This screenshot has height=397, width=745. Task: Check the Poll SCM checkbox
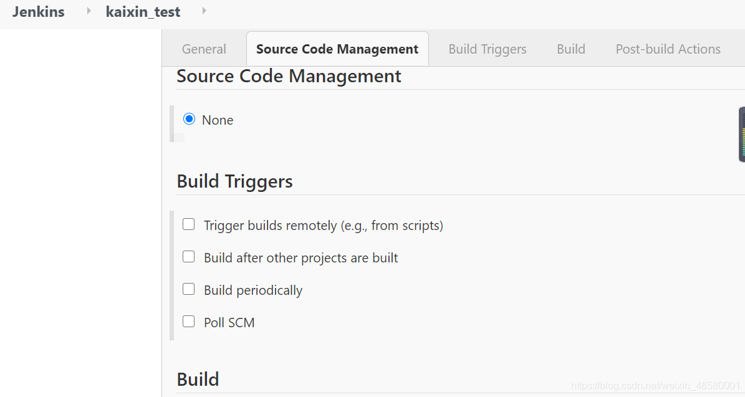tap(188, 321)
